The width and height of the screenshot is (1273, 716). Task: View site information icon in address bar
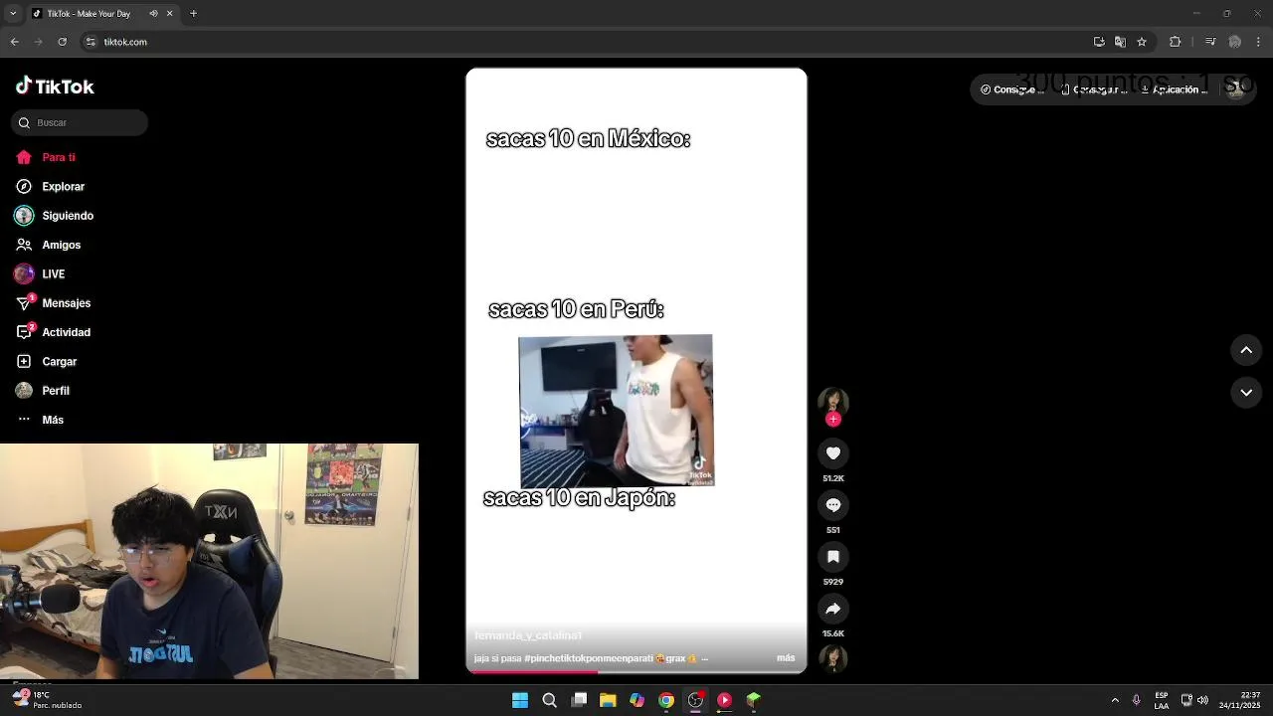pyautogui.click(x=91, y=42)
